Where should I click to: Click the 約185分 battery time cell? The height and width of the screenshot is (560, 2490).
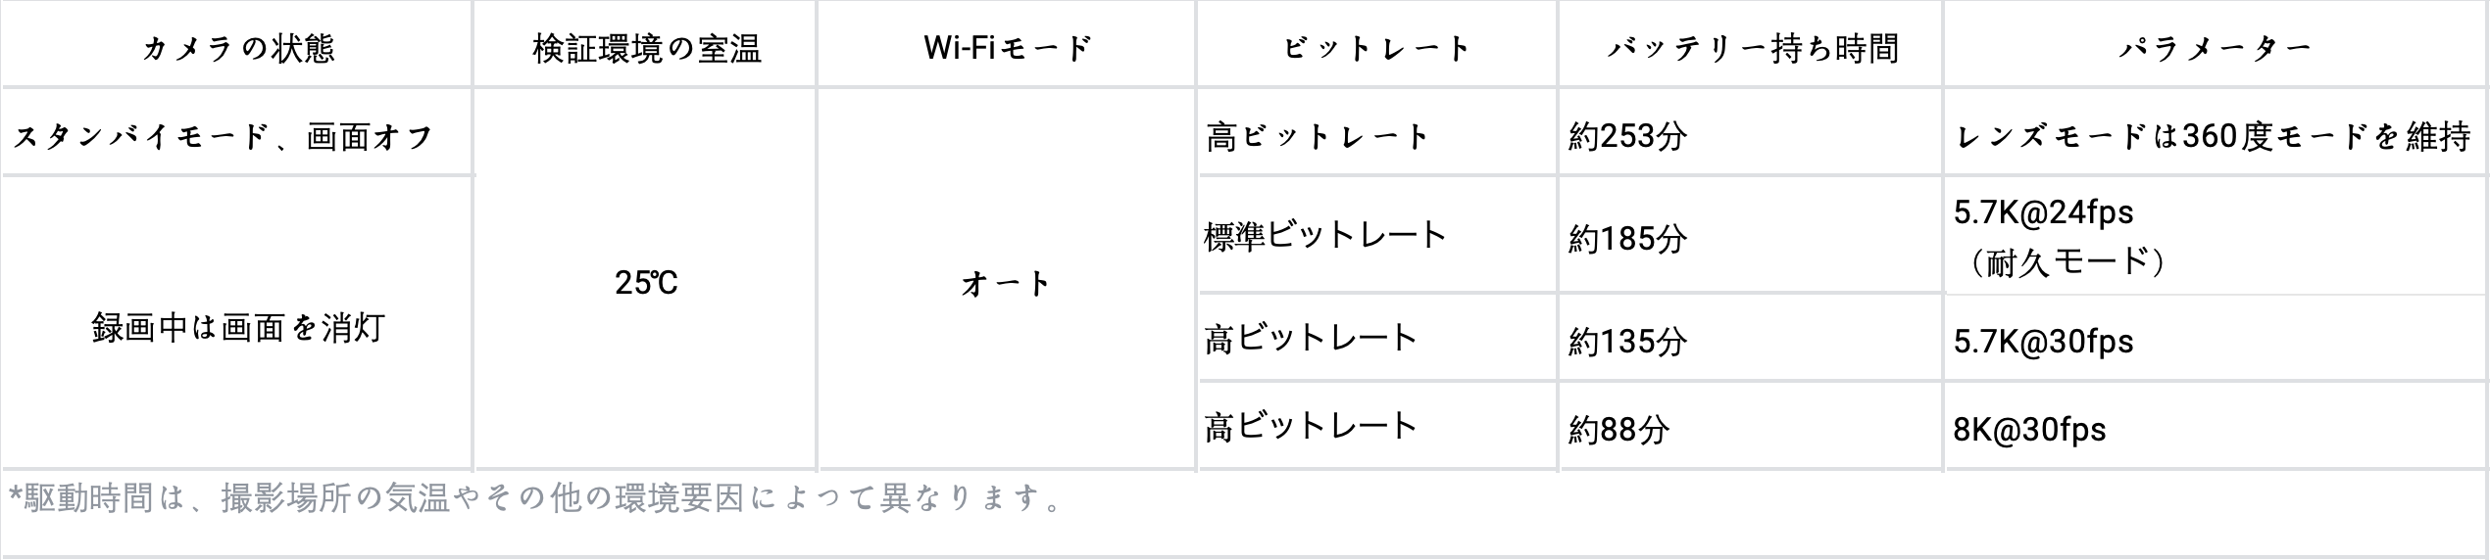[1627, 238]
